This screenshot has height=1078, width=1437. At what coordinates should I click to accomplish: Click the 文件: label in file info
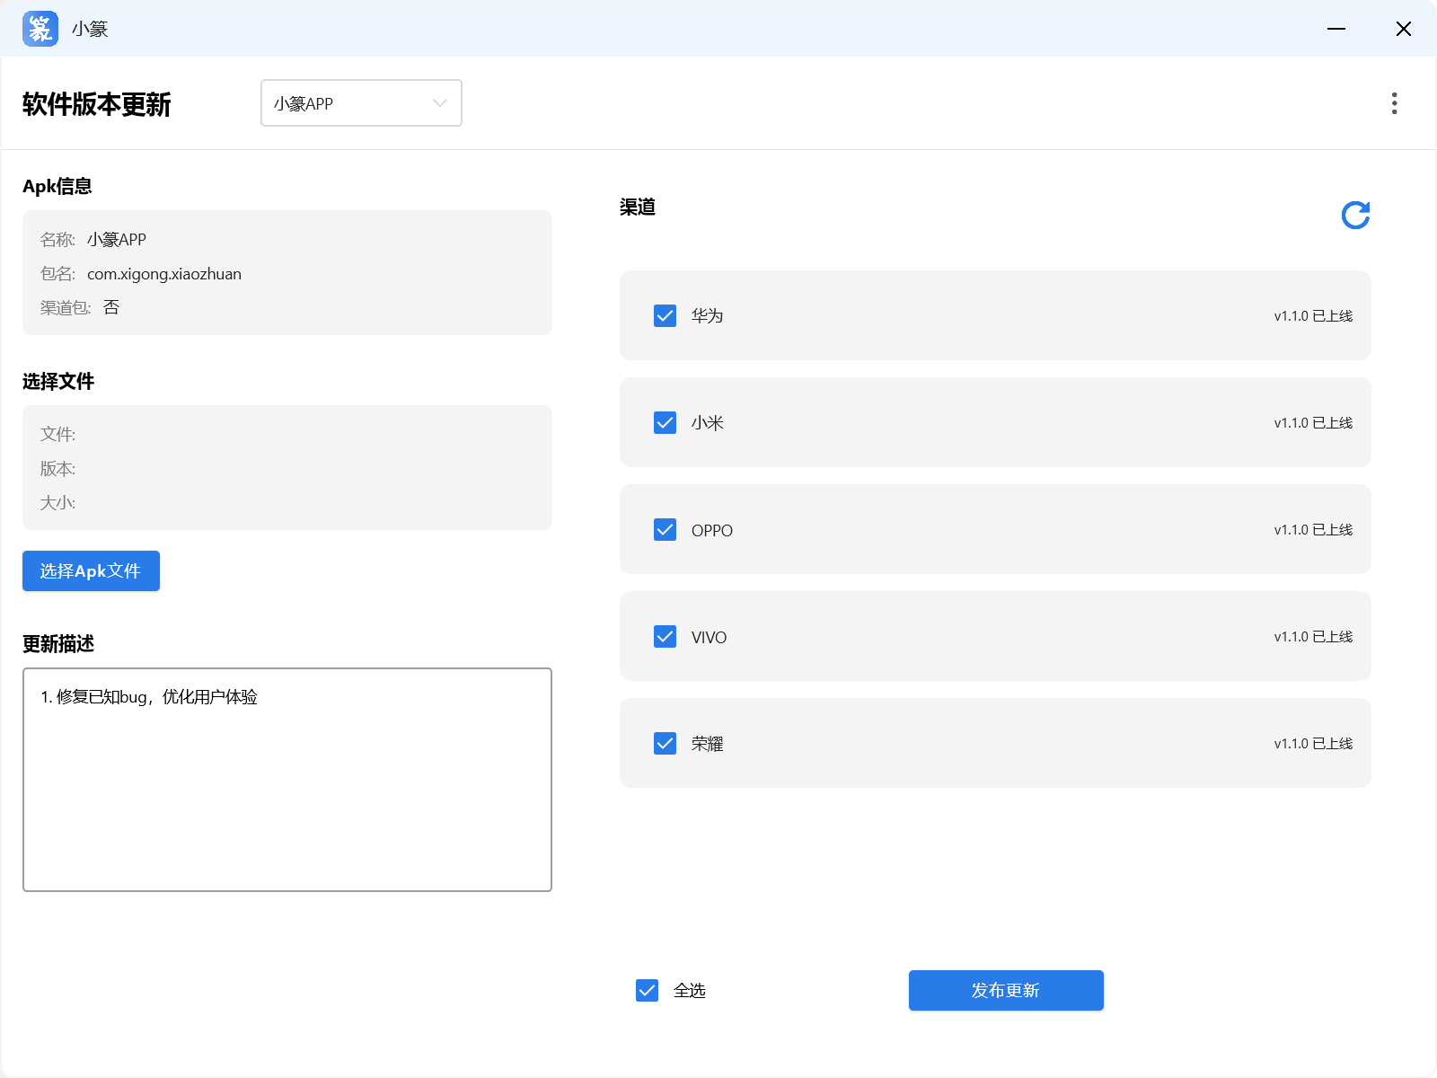(57, 435)
